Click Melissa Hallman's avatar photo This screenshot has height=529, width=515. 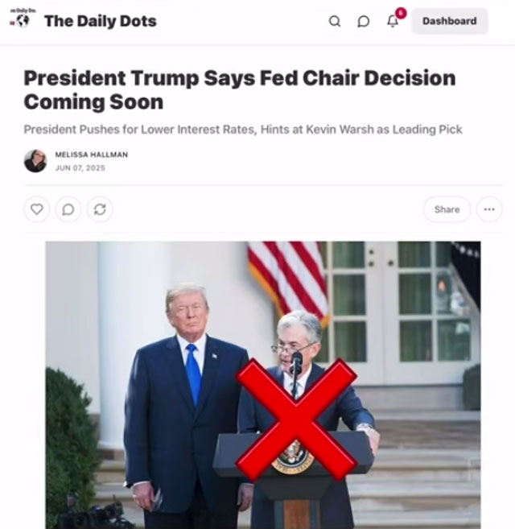35,161
